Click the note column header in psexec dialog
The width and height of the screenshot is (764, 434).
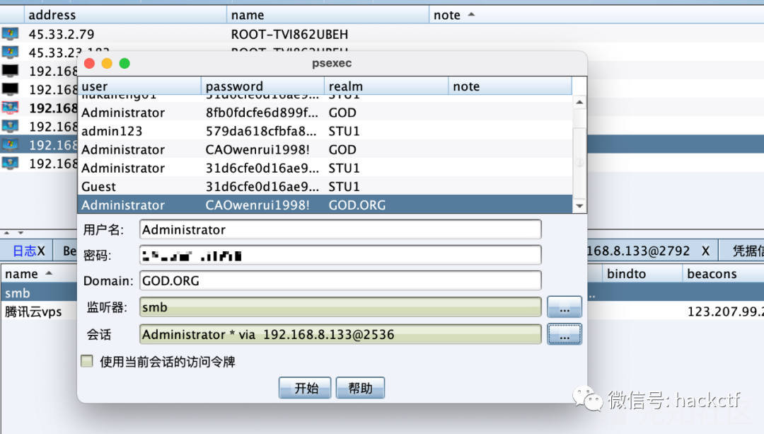510,86
